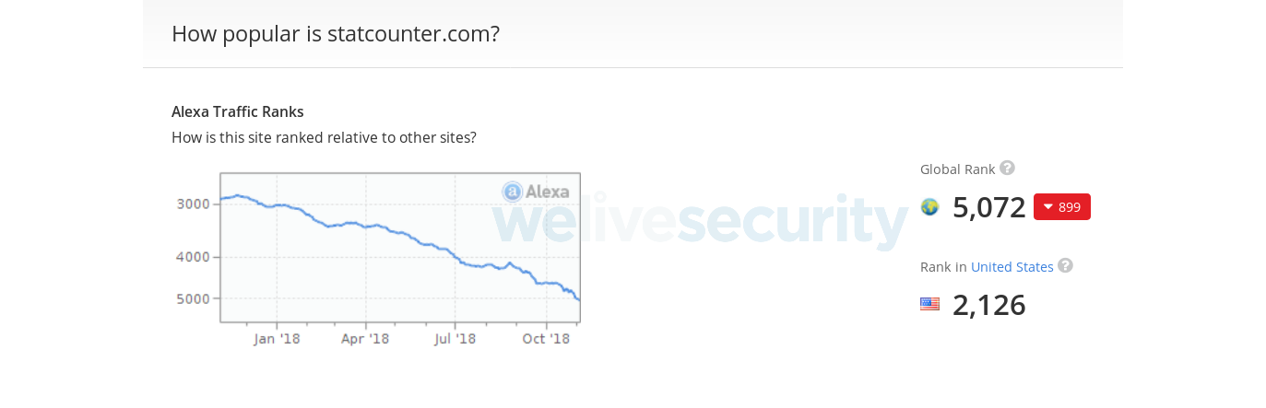The image size is (1266, 408).
Task: Click the "How popular is statcounter.com?" heading
Action: [x=336, y=34]
